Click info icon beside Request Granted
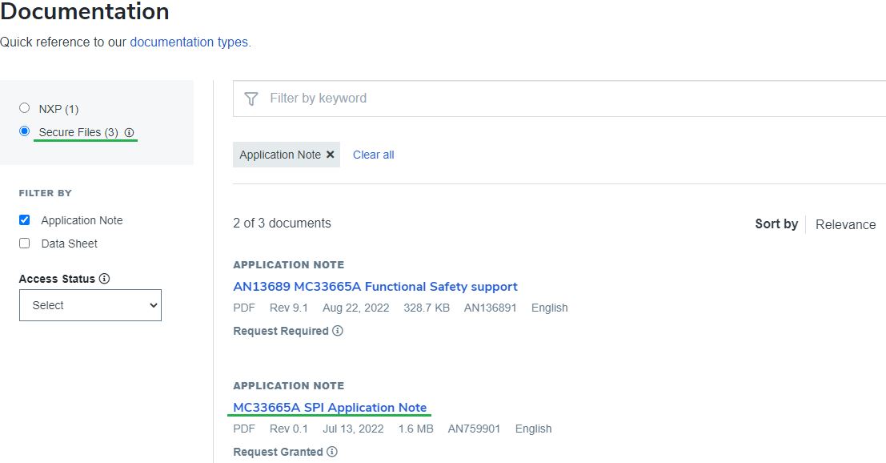886x463 pixels. click(x=332, y=452)
